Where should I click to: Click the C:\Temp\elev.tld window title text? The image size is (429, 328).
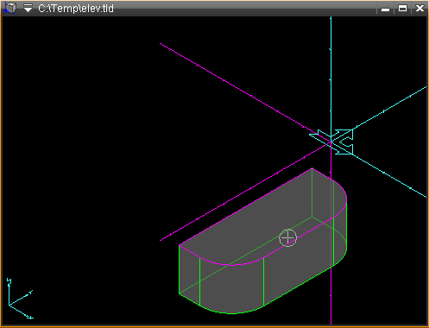pyautogui.click(x=76, y=9)
